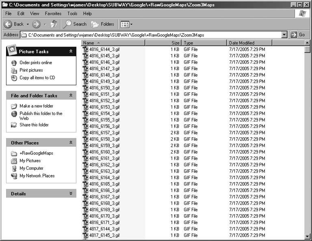Click the vertical scrollbar down arrow

307,236
